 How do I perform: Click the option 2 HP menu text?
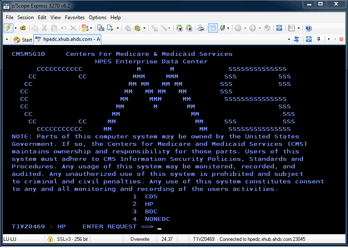(143, 204)
